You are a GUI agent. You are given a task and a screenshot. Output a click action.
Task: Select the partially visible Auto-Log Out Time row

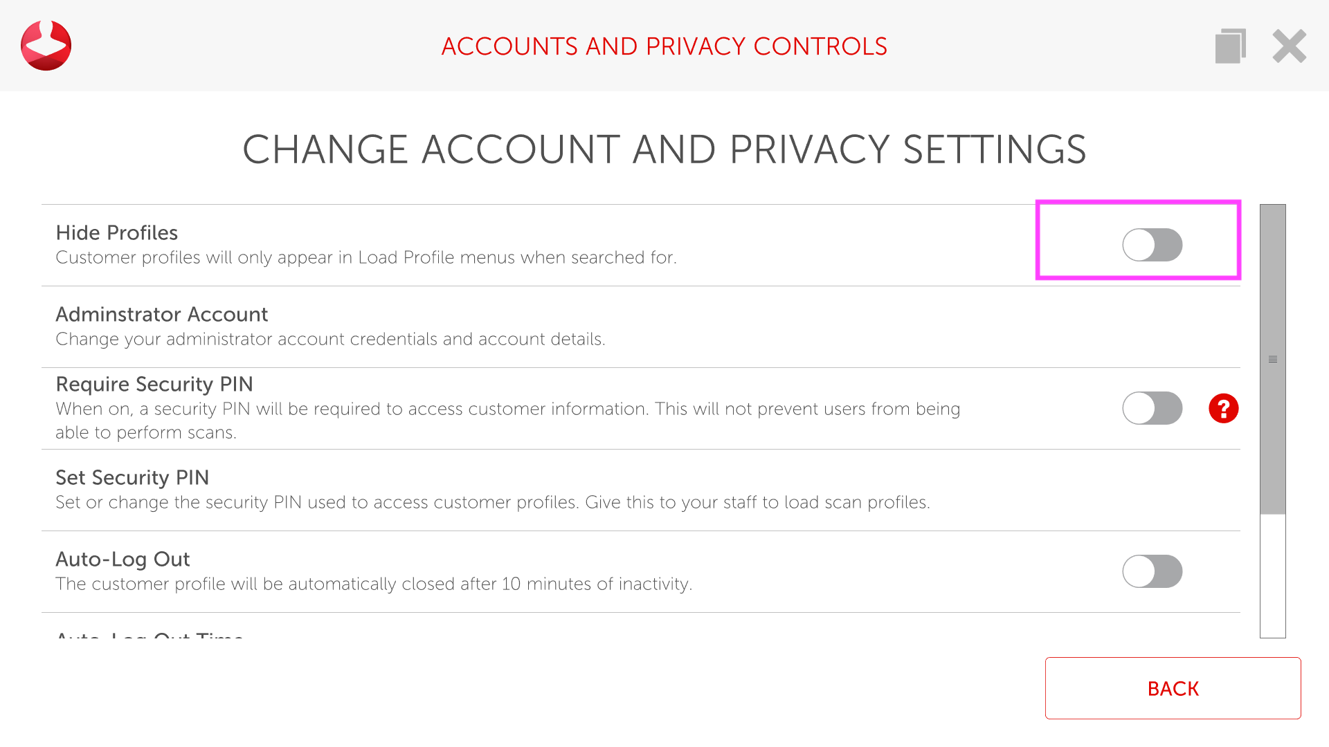click(150, 632)
